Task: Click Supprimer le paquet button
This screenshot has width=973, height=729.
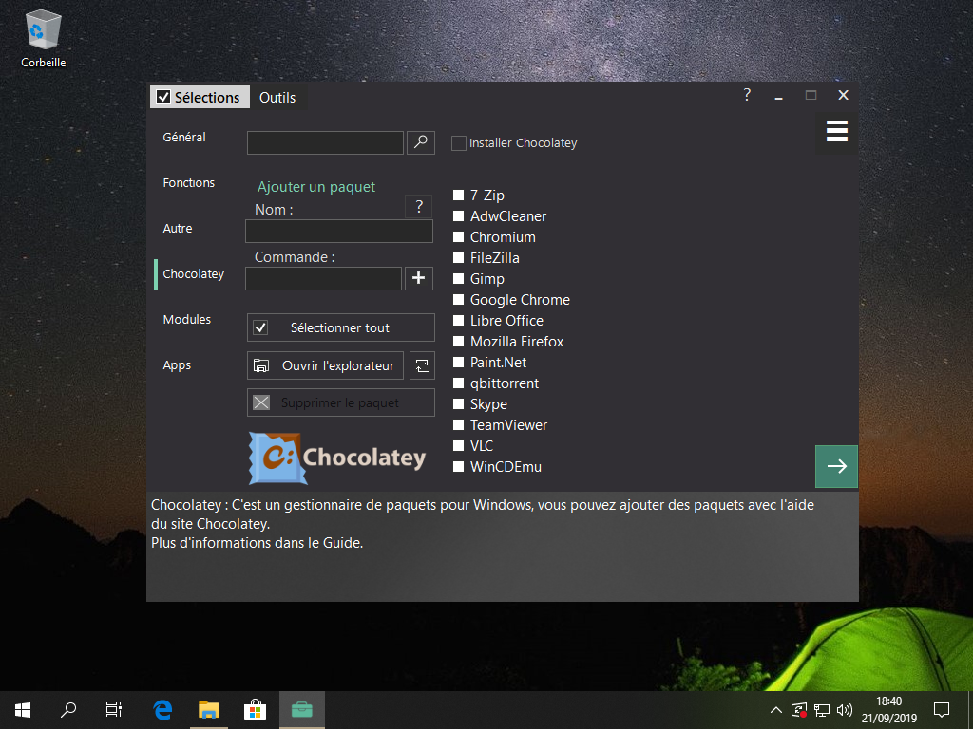Action: click(341, 402)
